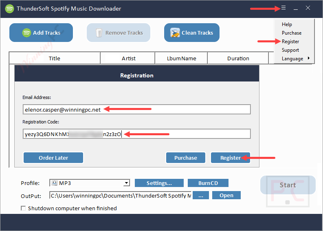Click the Add Tracks button
The width and height of the screenshot is (323, 231).
41,33
